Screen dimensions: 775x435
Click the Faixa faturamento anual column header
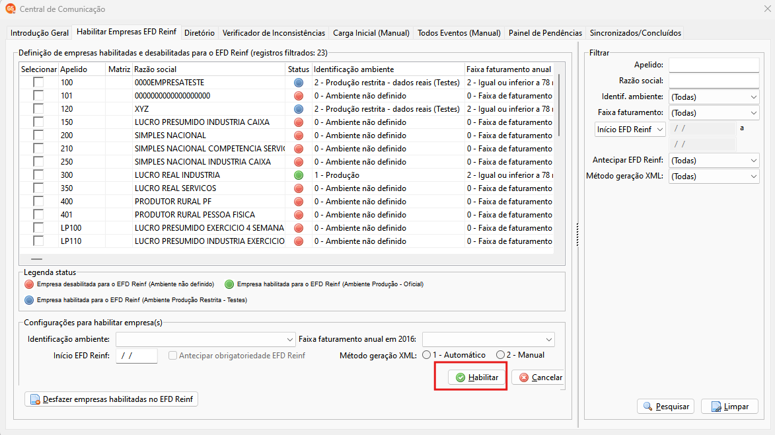click(x=509, y=69)
